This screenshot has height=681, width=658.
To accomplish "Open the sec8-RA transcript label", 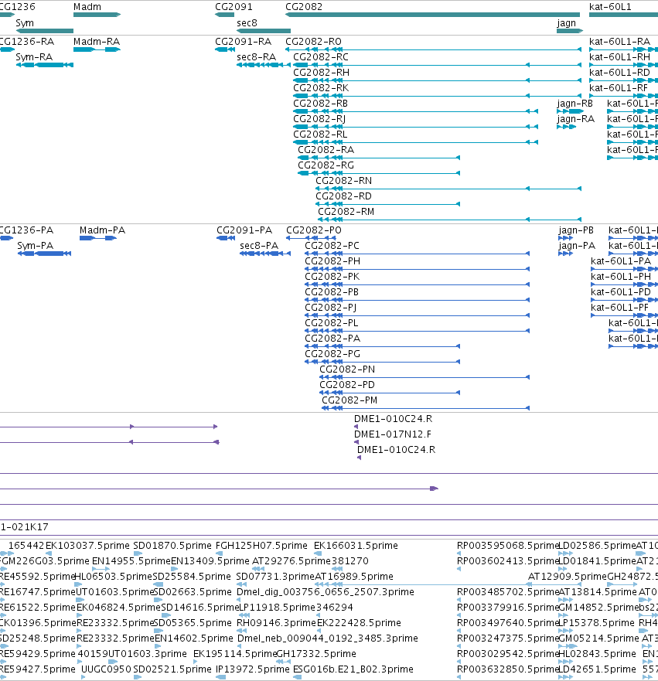I will pyautogui.click(x=256, y=57).
